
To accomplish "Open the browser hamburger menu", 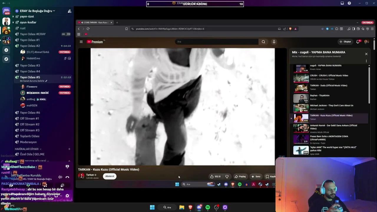I will [x=372, y=29].
